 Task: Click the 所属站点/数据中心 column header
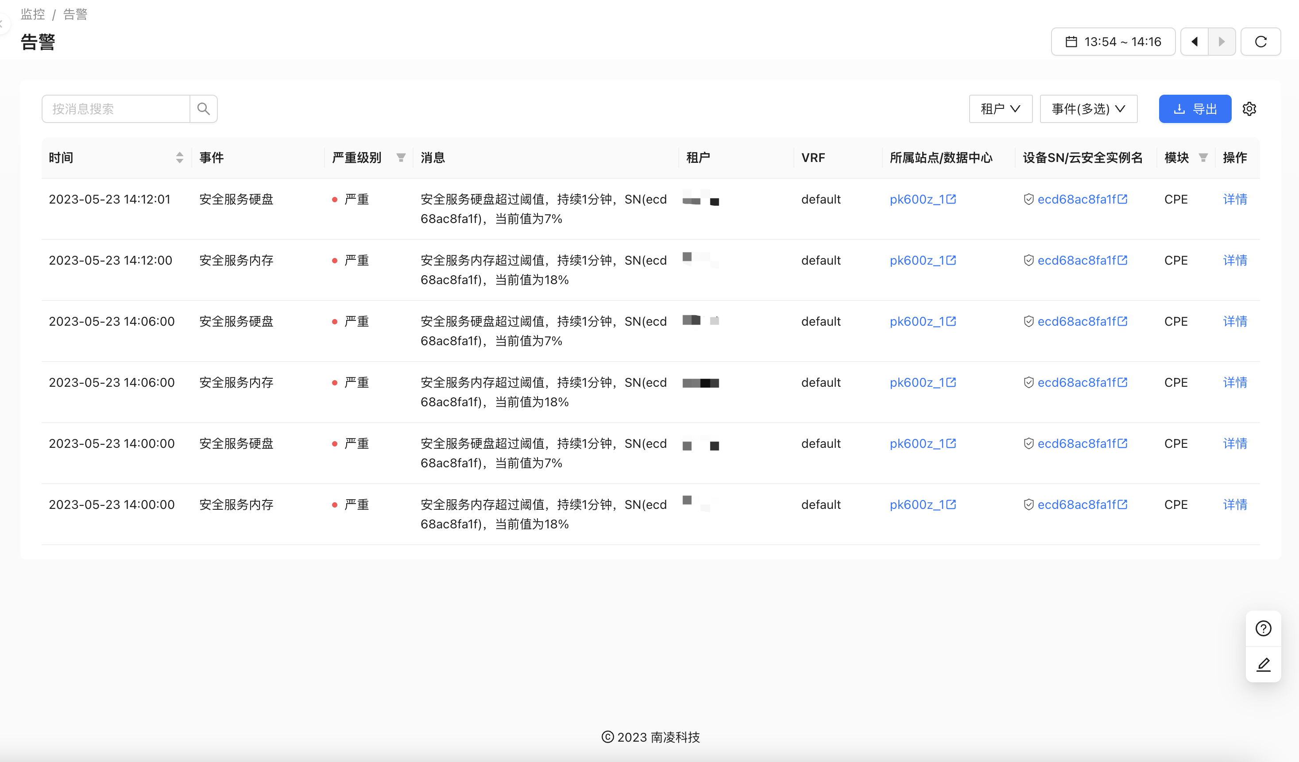941,158
